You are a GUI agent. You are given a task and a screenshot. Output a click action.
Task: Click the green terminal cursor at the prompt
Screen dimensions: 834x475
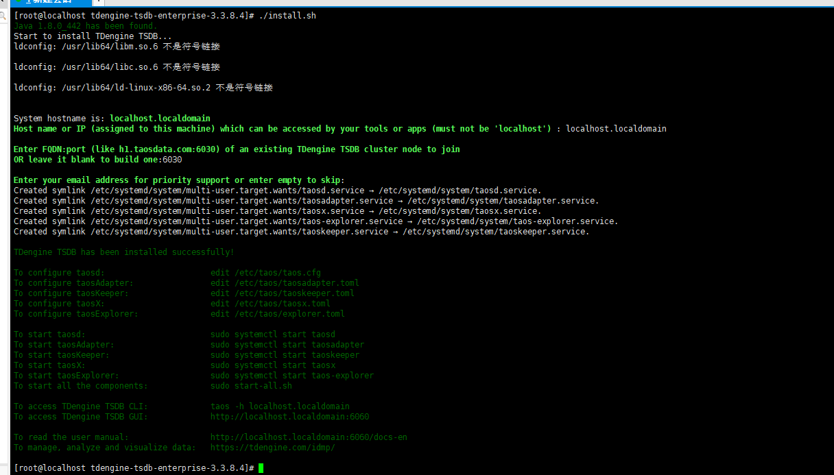[261, 468]
